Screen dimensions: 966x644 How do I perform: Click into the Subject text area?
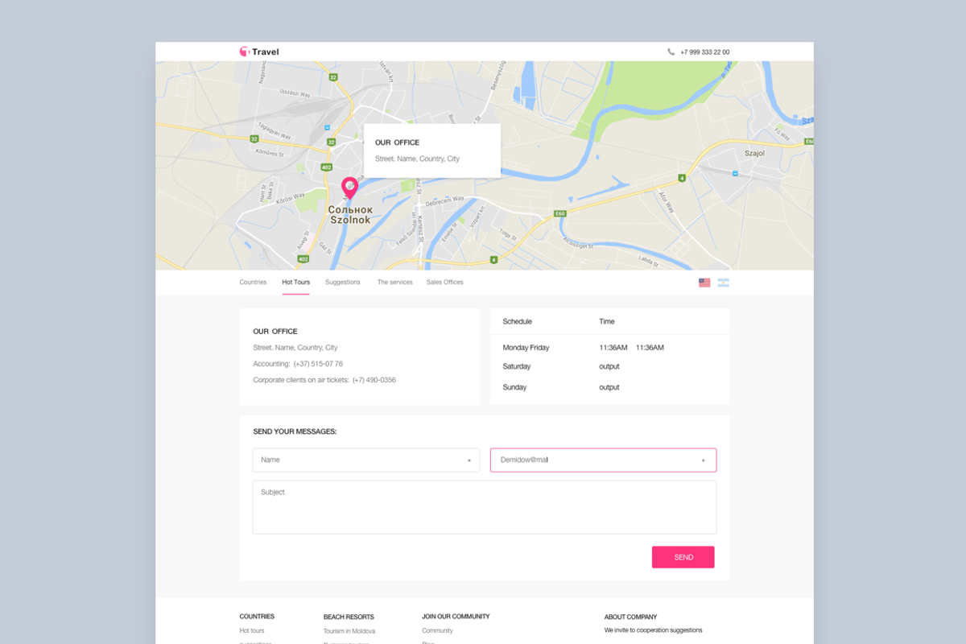(x=485, y=507)
